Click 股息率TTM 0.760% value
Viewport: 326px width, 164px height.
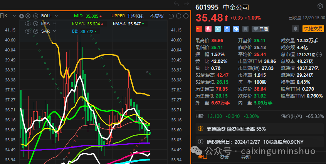(x=315, y=96)
